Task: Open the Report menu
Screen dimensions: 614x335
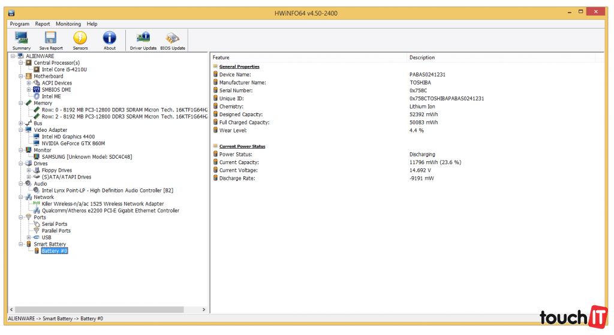Action: point(43,24)
